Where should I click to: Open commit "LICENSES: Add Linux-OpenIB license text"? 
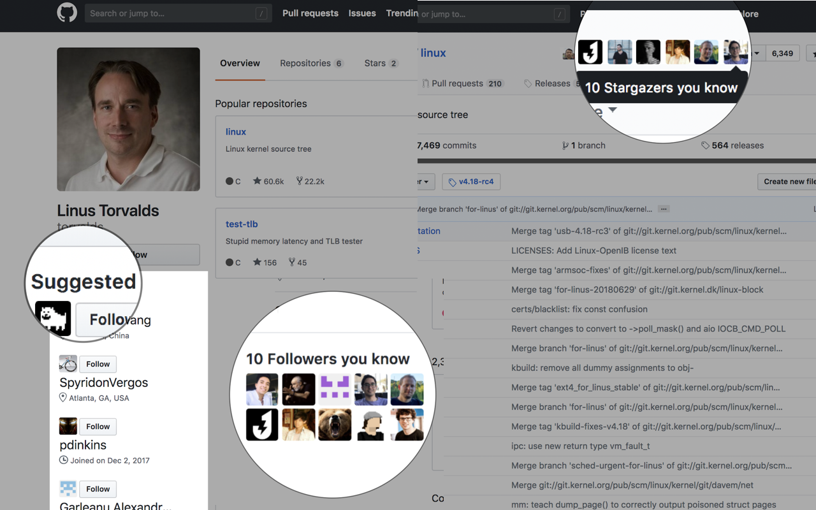[594, 251]
